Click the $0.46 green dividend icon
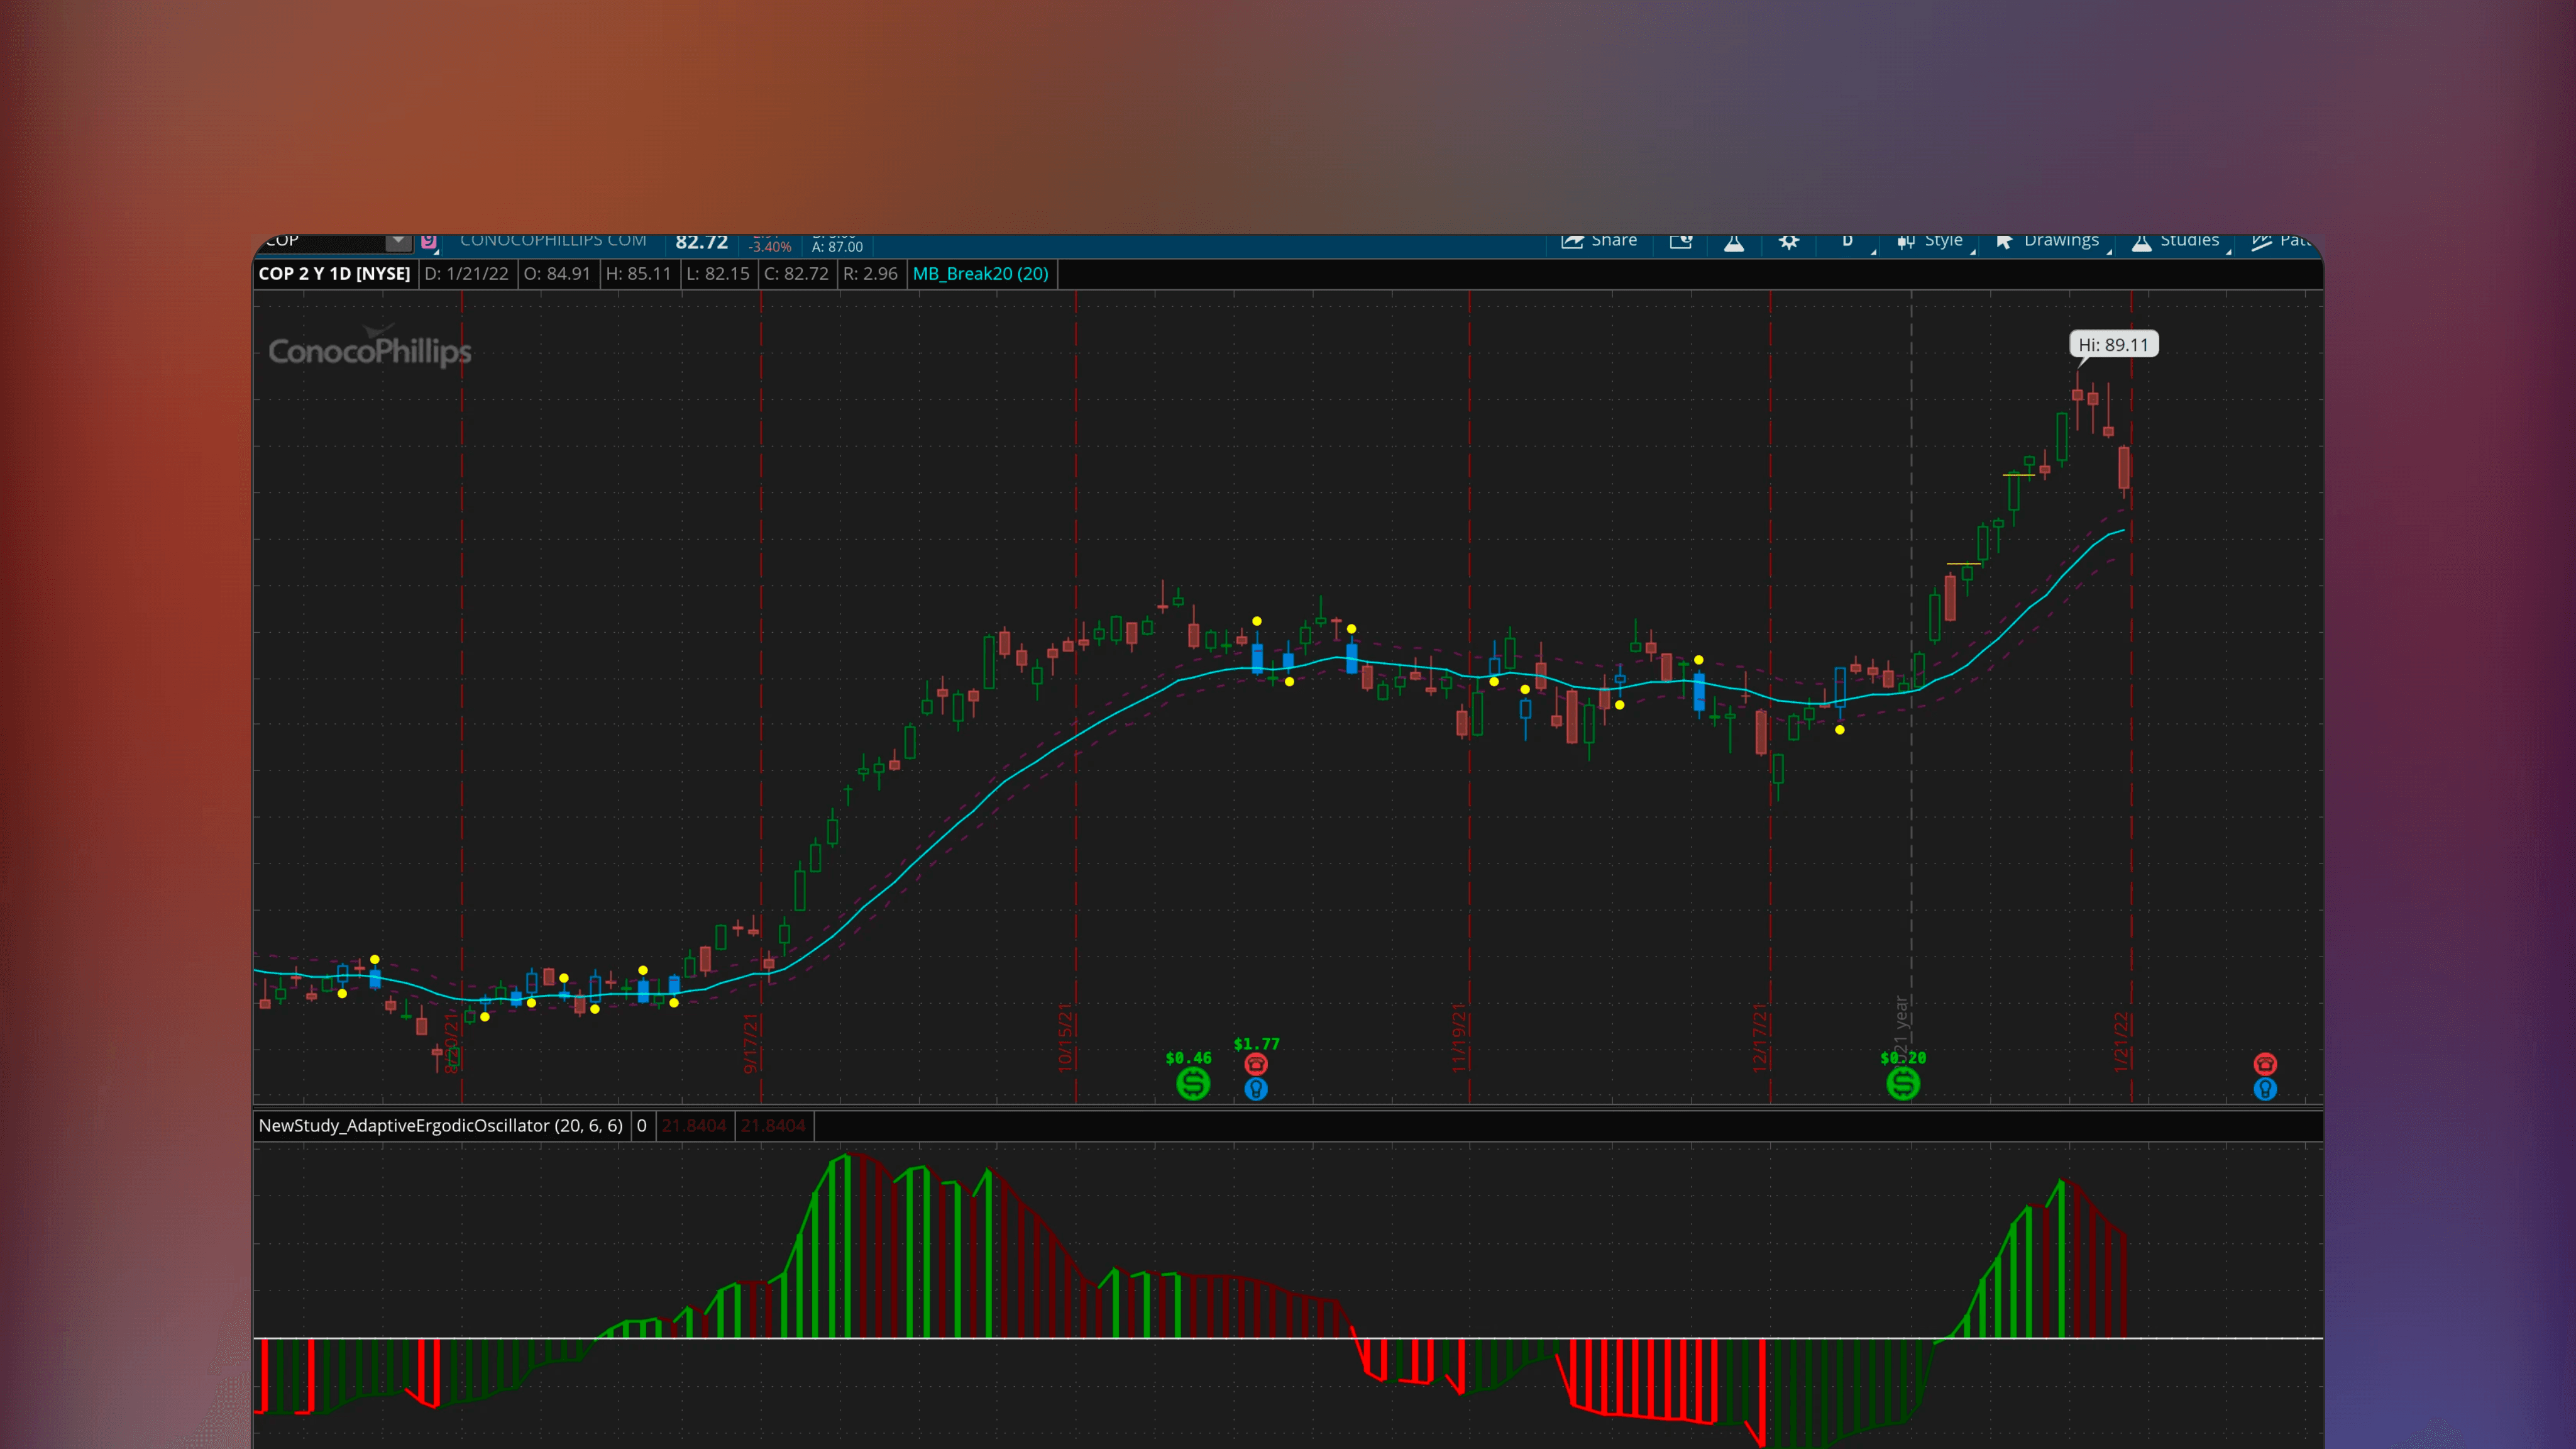This screenshot has width=2576, height=1449. click(x=1192, y=1083)
